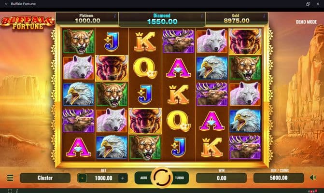Click the EUR / Coins balance display
The height and width of the screenshot is (193, 324).
(x=279, y=178)
